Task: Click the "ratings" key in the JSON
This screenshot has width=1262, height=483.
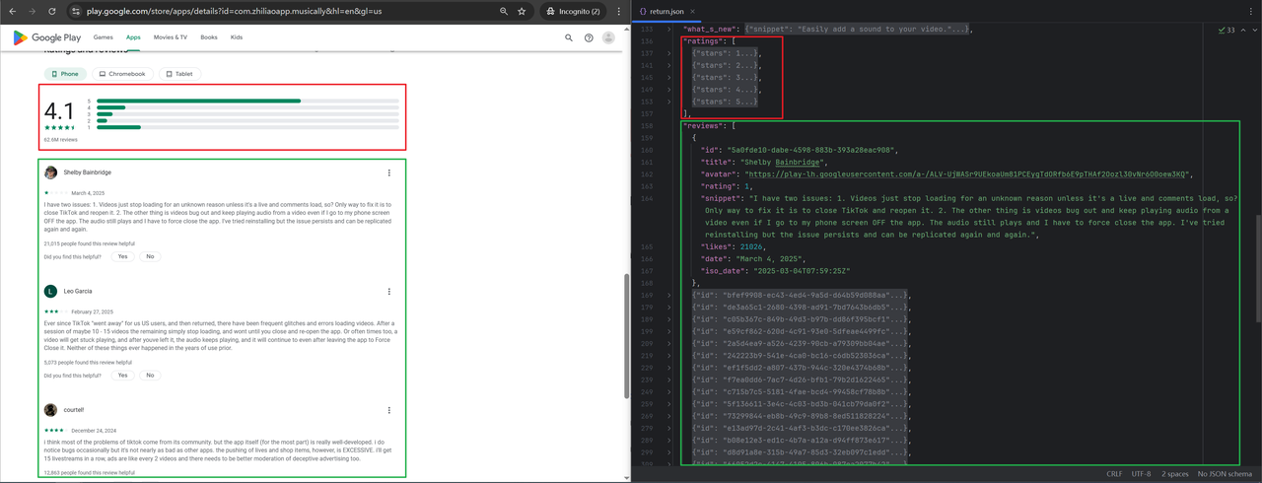Action: (703, 41)
